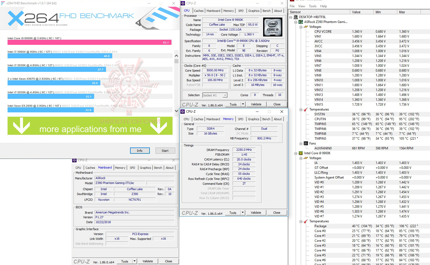Click the 'Intel Core i9-9900K @ 3.6GHz' result label
This screenshot has height=265, width=430.
[x=34, y=38]
